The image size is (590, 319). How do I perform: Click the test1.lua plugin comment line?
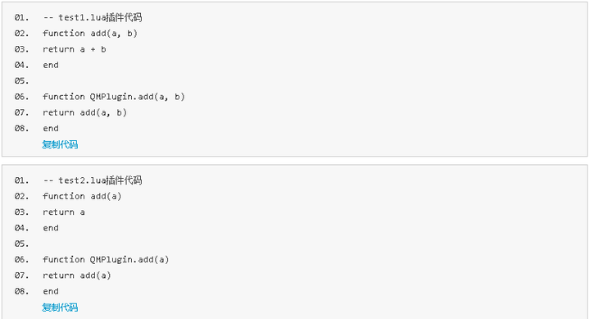[92, 17]
